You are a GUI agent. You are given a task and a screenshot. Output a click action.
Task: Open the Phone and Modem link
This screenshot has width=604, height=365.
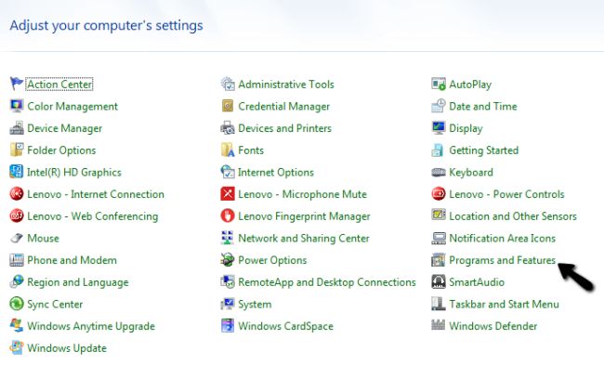tap(72, 260)
